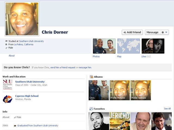Follow the Southern Utah University link in header

(x=31, y=41)
